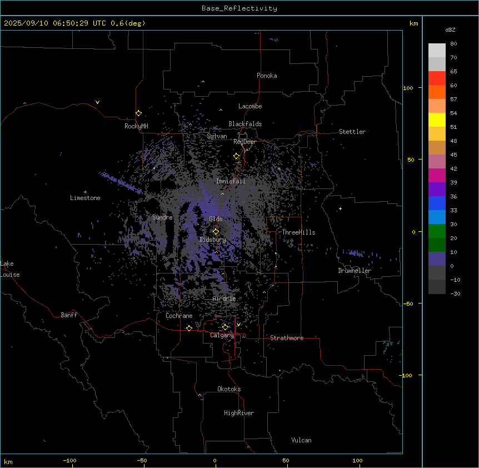The width and height of the screenshot is (479, 468).
Task: Click the Base_Reflectivity title text
Action: coord(239,8)
